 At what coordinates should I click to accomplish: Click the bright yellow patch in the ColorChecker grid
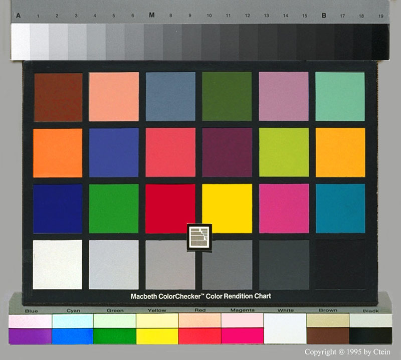pyautogui.click(x=227, y=208)
